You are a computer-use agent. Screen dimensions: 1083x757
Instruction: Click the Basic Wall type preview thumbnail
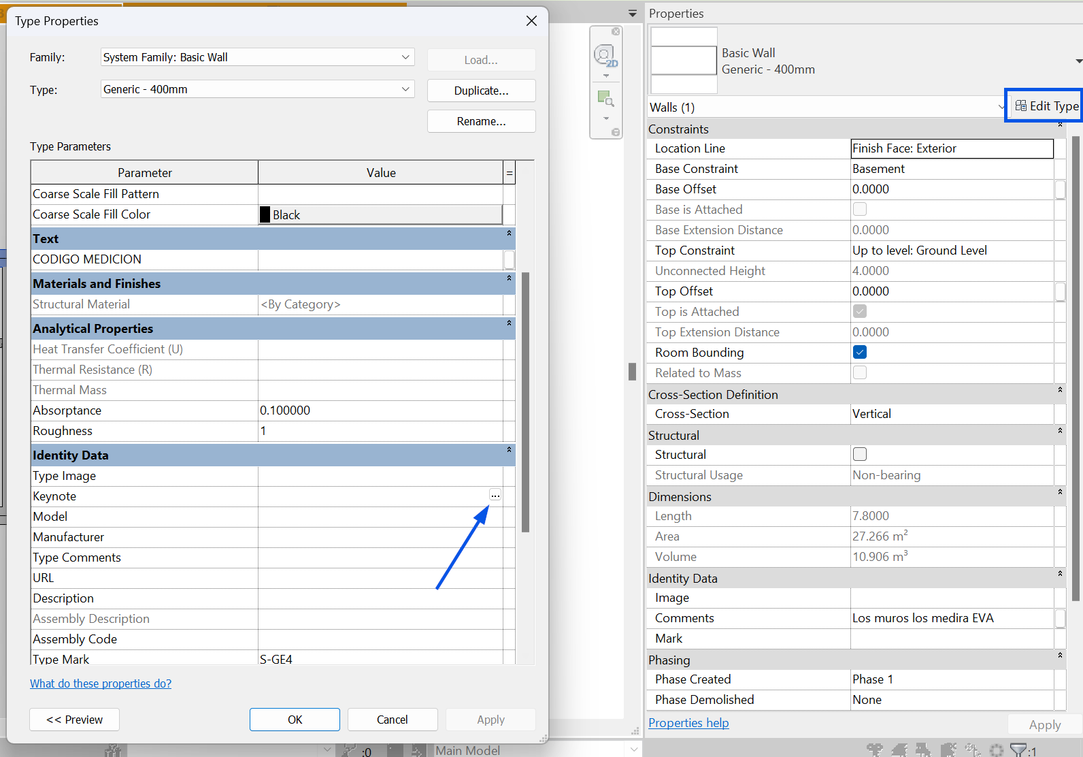coord(684,61)
